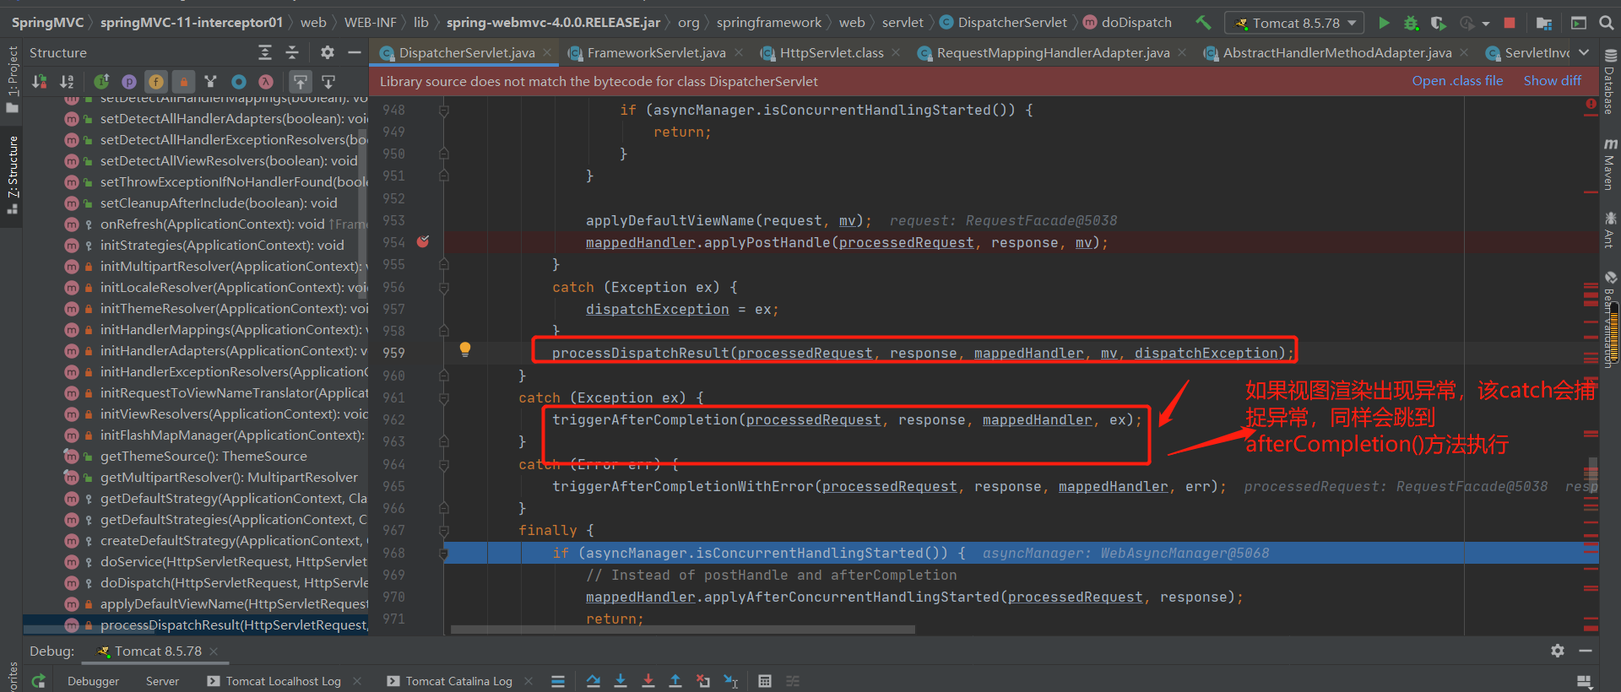Toggle Sort by Visibility in Structure
Screen dimensions: 1621x692
[40, 81]
